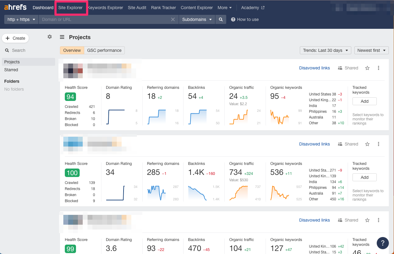Open the How to use help
The width and height of the screenshot is (394, 254).
245,19
